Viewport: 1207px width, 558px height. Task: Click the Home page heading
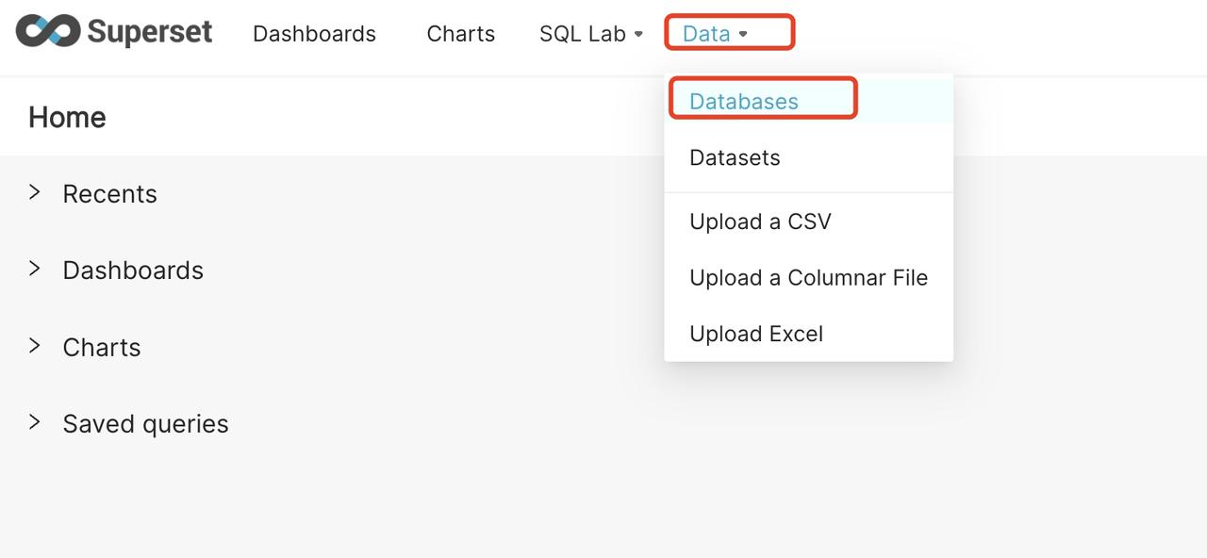point(67,117)
